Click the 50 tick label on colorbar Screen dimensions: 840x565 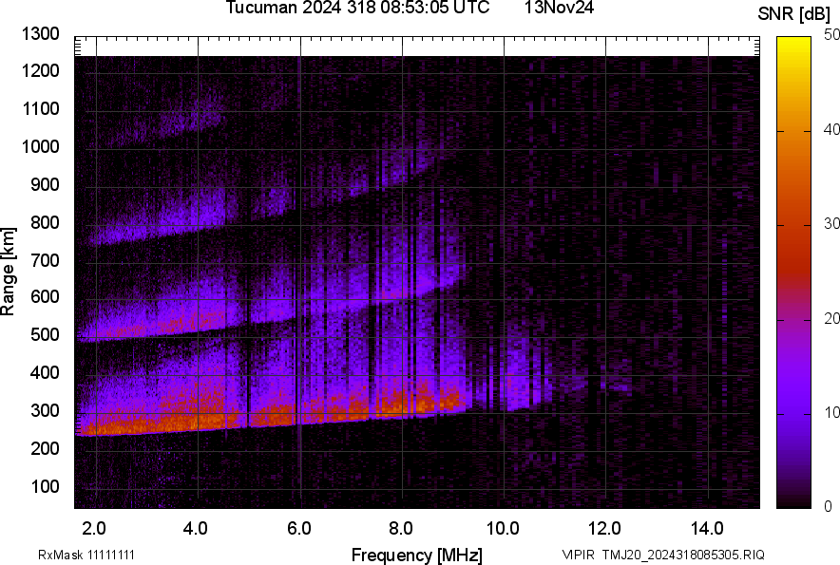point(832,35)
